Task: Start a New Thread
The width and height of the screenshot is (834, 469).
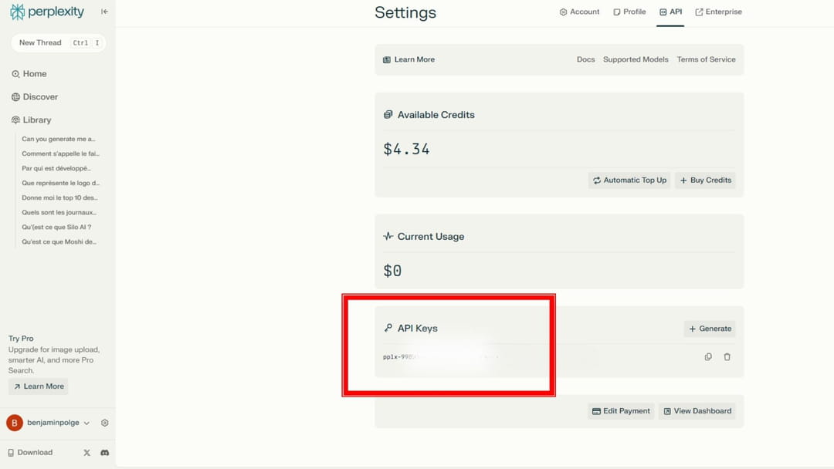Action: coord(58,42)
